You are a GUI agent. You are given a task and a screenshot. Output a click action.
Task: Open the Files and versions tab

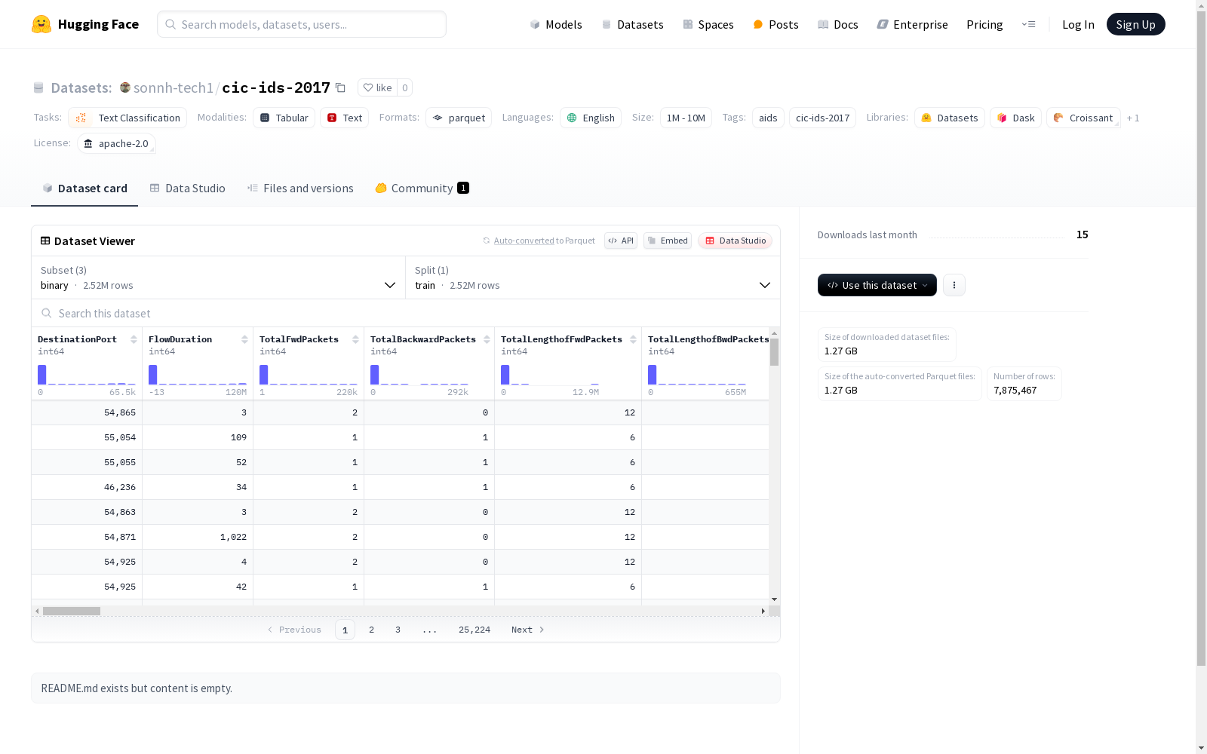click(x=300, y=188)
